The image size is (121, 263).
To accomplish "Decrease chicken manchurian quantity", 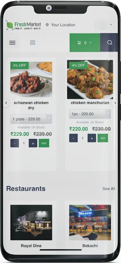I will (x=74, y=138).
